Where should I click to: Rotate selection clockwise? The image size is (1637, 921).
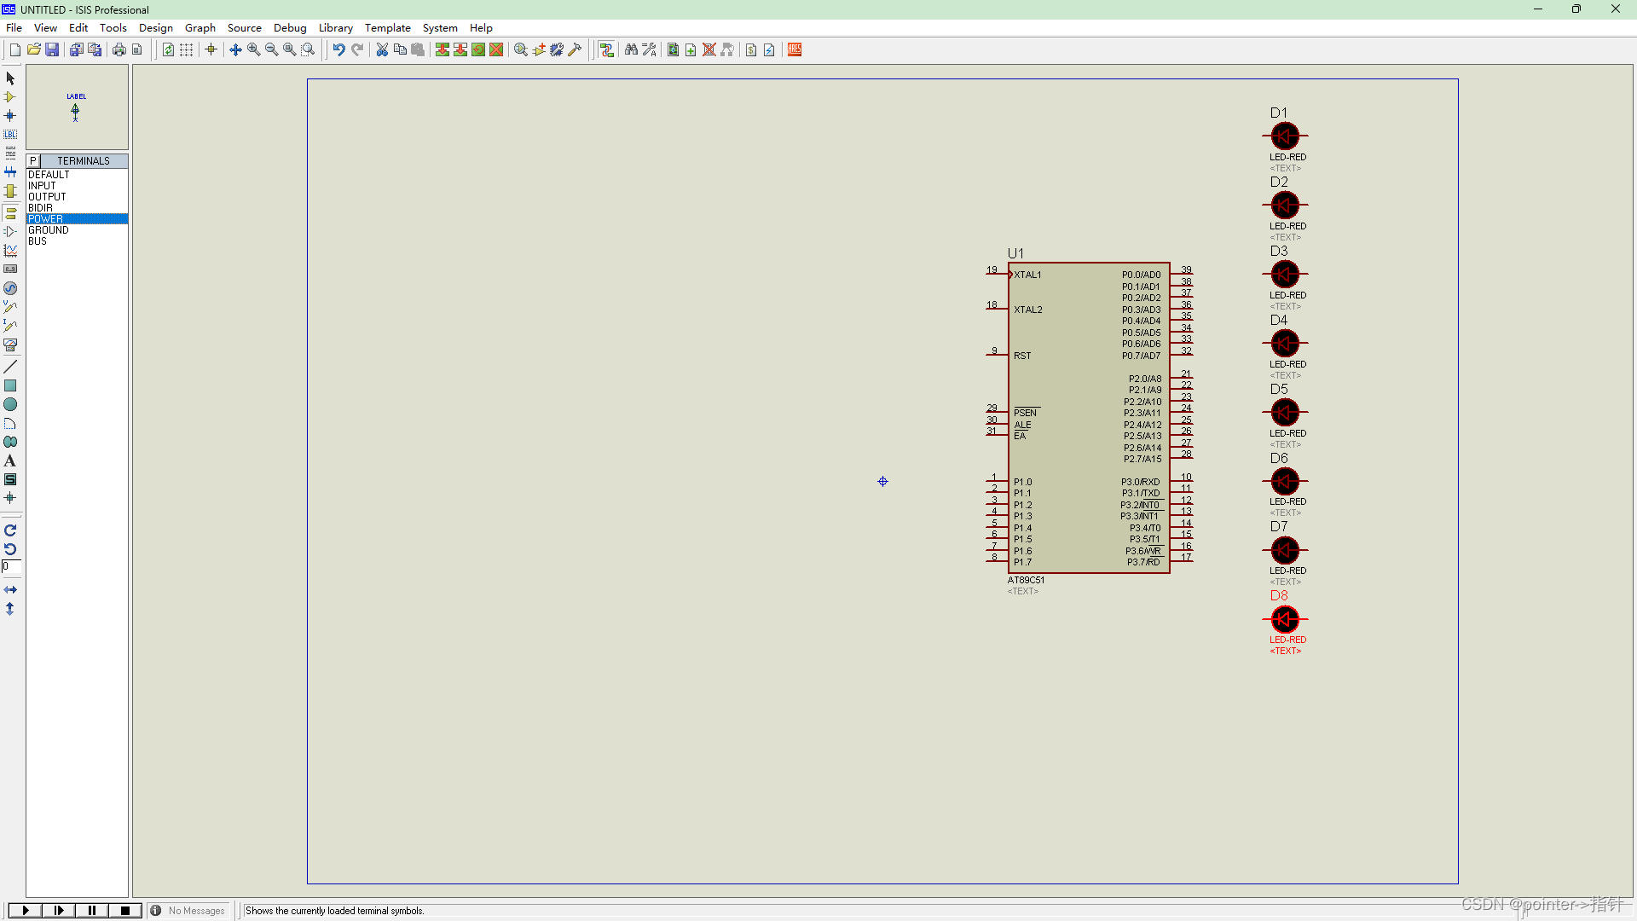tap(10, 530)
